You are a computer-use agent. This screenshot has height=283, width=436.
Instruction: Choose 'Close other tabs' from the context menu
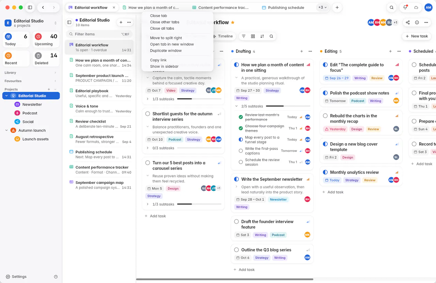(x=165, y=22)
